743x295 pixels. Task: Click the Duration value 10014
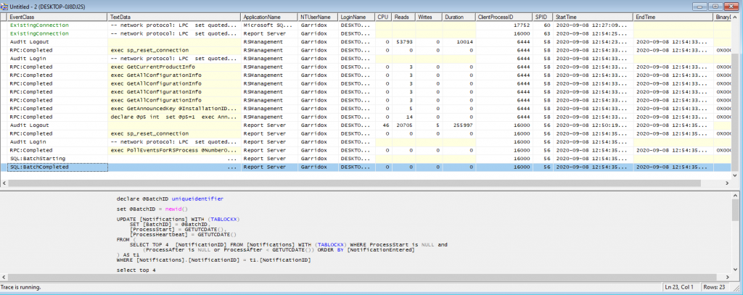(459, 42)
